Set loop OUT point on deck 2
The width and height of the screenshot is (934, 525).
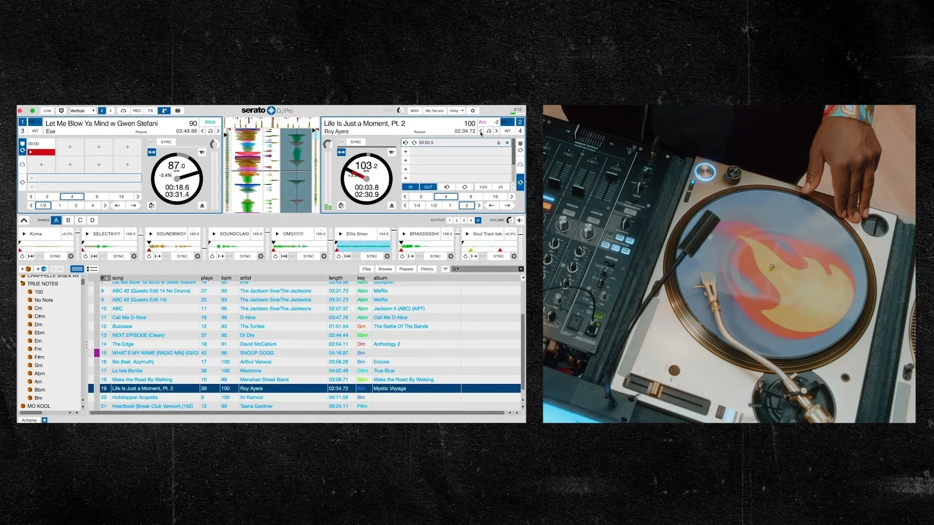pyautogui.click(x=428, y=187)
